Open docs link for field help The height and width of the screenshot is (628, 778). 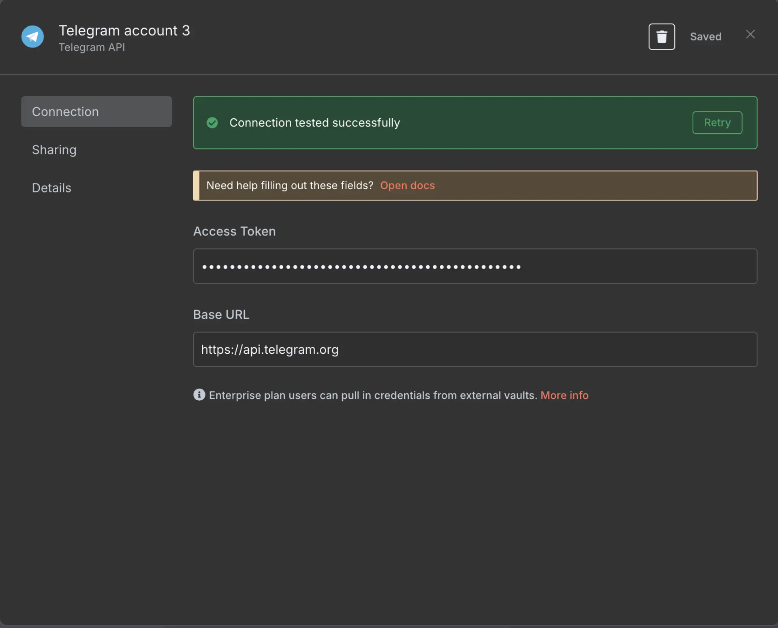pyautogui.click(x=407, y=186)
